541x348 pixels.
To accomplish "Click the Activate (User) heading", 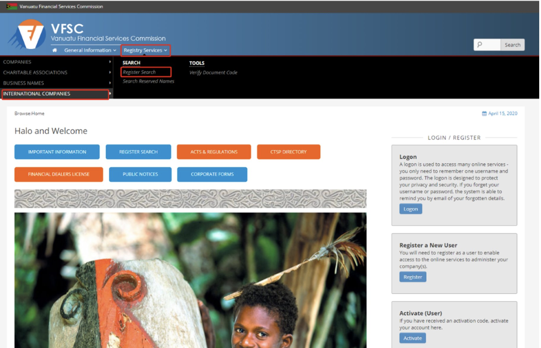I will click(x=420, y=313).
